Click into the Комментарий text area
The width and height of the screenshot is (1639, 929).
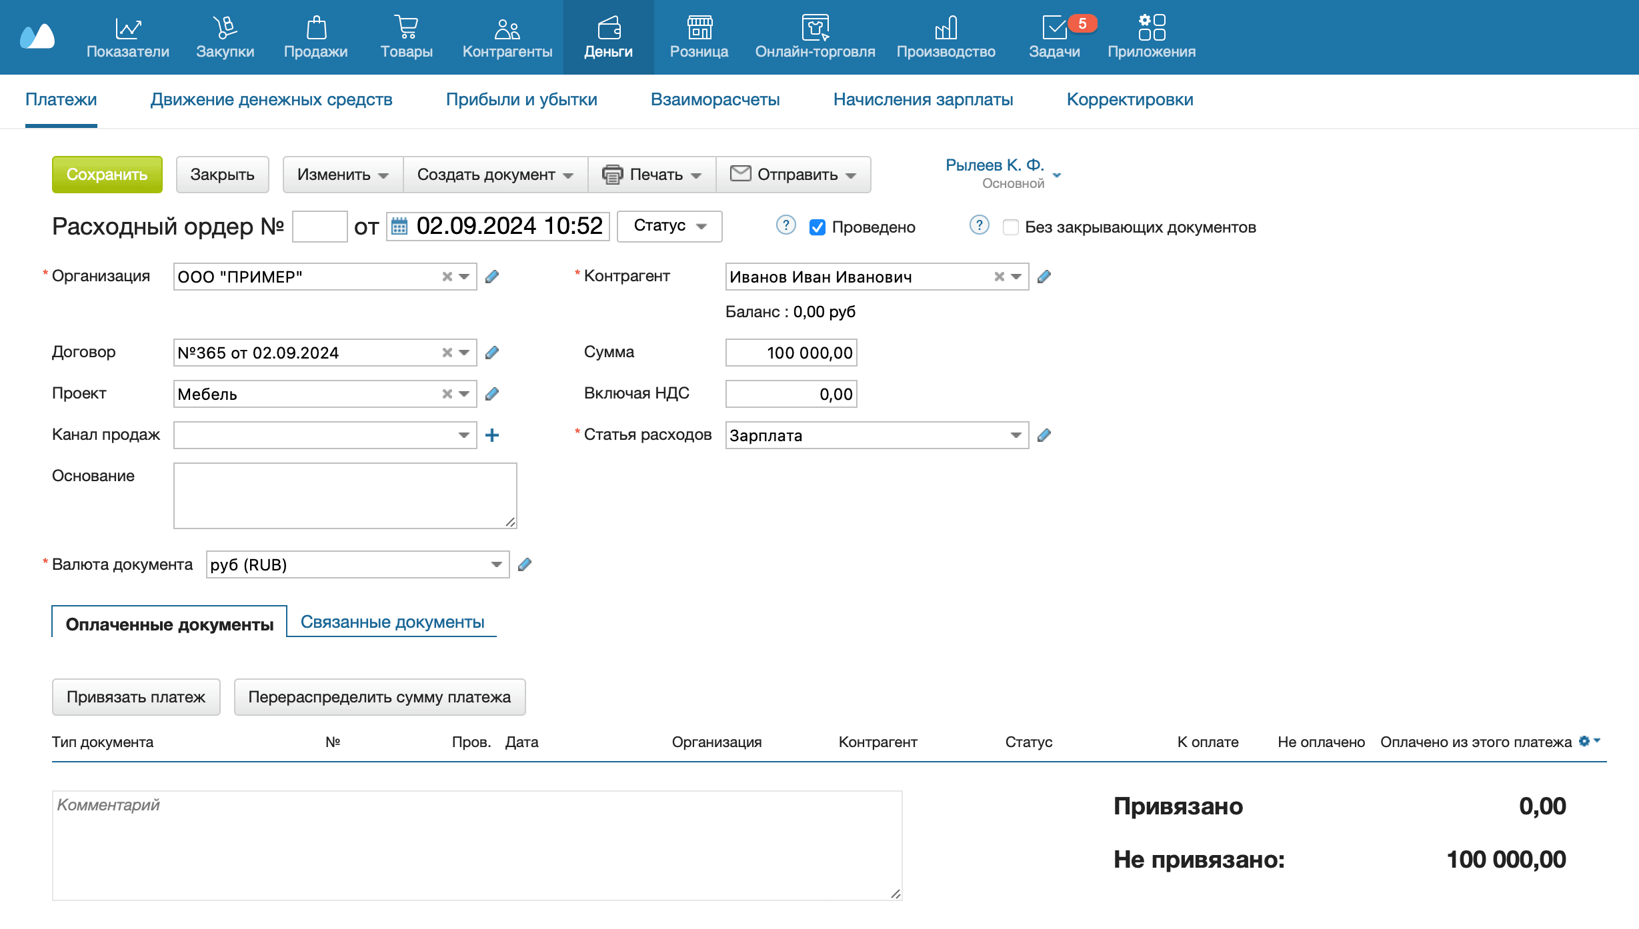pos(477,845)
